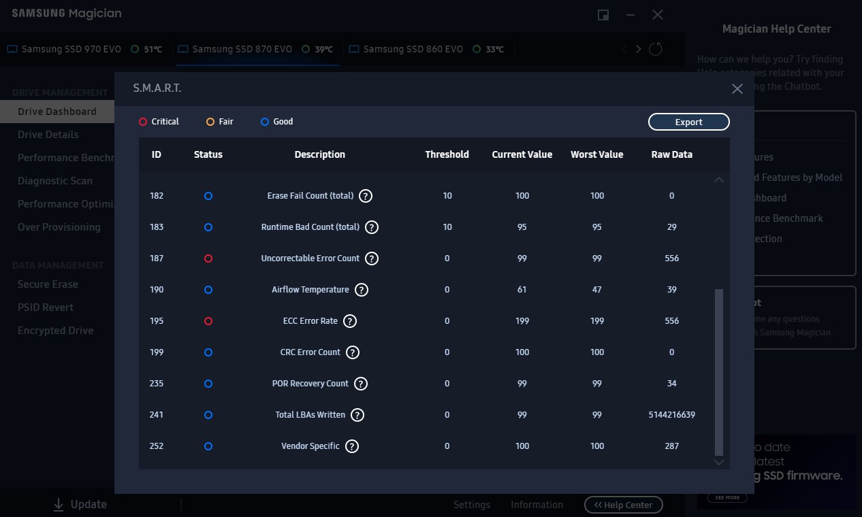This screenshot has width=862, height=517.
Task: Open Diagnostic Scan in sidebar
Action: [55, 181]
